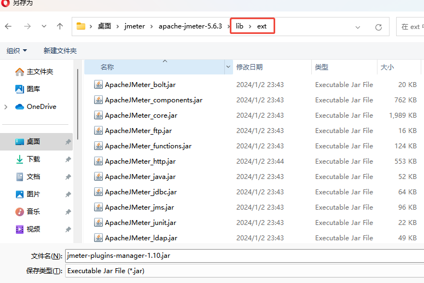Screen dimensions: 424x283
Task: Select apache-jmeter-5.6.3 breadcrumb segment
Action: [190, 26]
